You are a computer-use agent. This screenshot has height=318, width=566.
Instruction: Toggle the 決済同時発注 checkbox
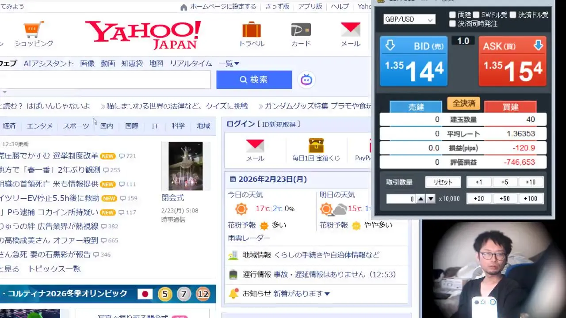452,23
